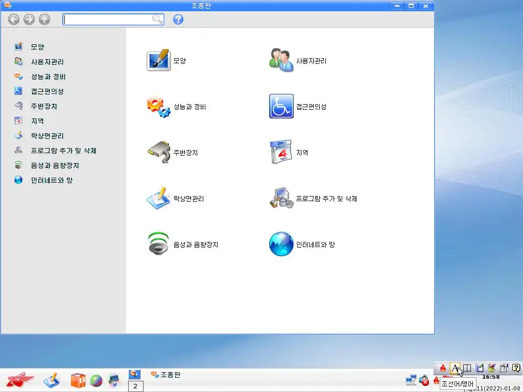The height and width of the screenshot is (392, 523).
Task: Select 성능과 정비 in the left sidebar
Action: click(x=48, y=77)
